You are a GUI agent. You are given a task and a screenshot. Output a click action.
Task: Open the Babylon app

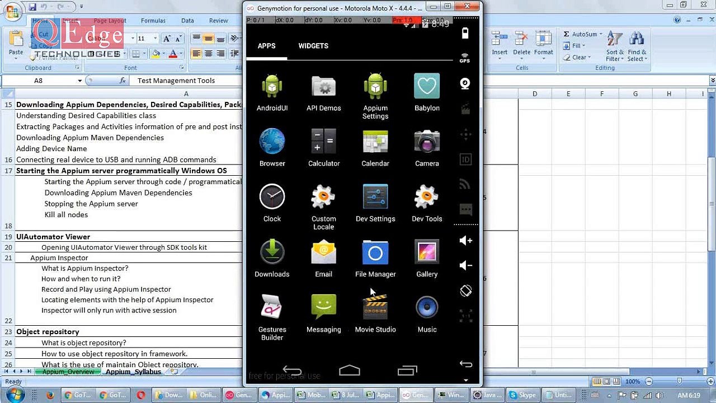coord(427,92)
